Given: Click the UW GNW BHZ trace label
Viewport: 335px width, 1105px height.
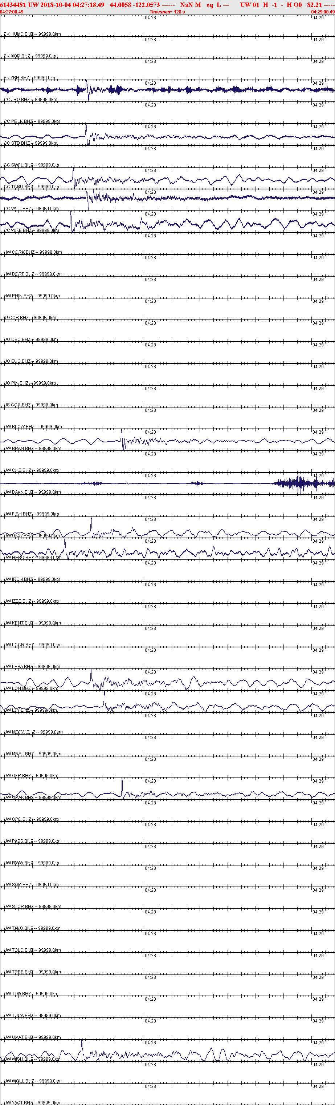Looking at the screenshot, I should 32,535.
